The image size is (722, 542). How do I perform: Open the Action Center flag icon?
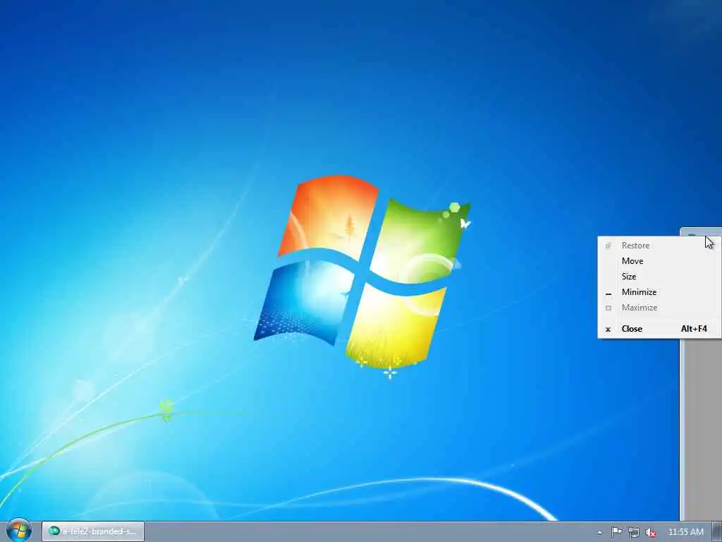(616, 532)
